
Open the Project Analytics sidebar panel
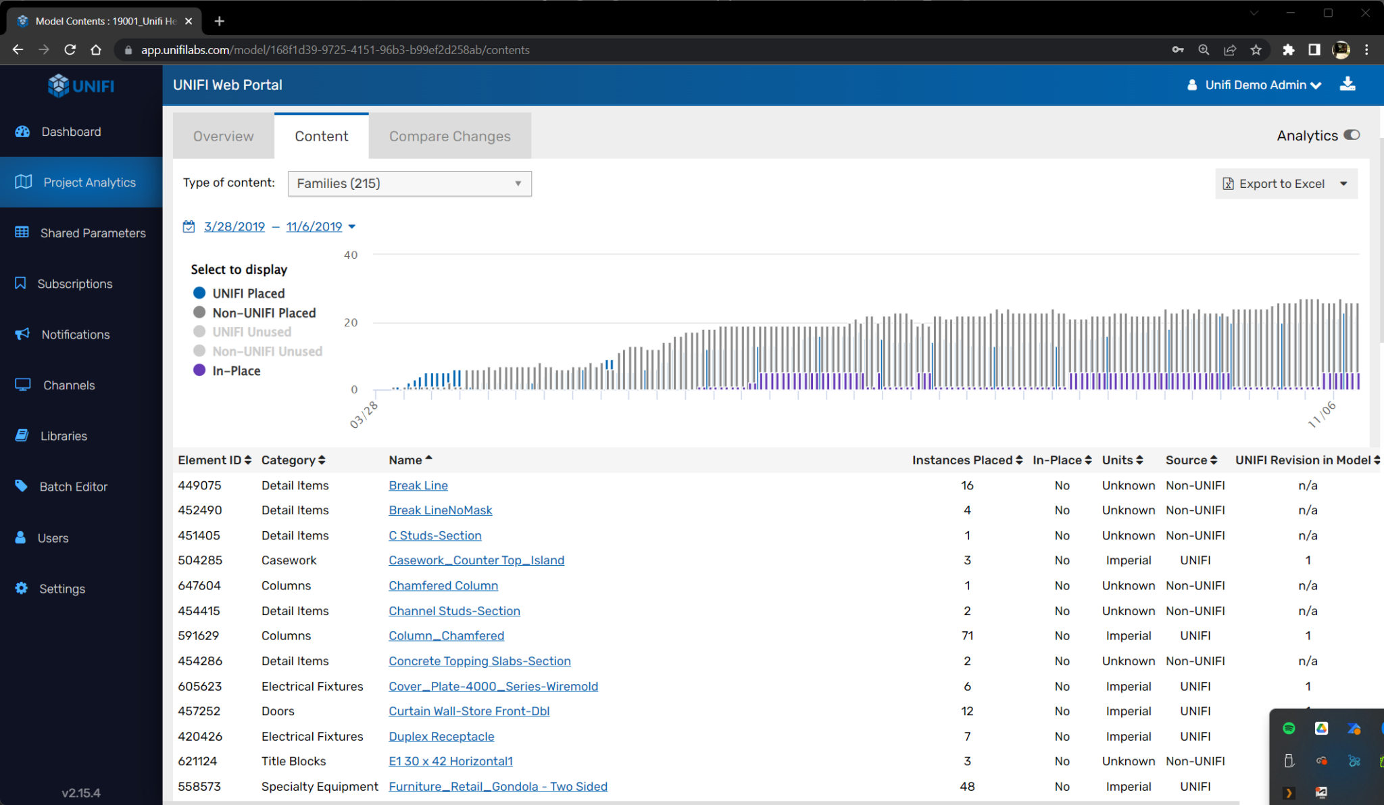[89, 182]
